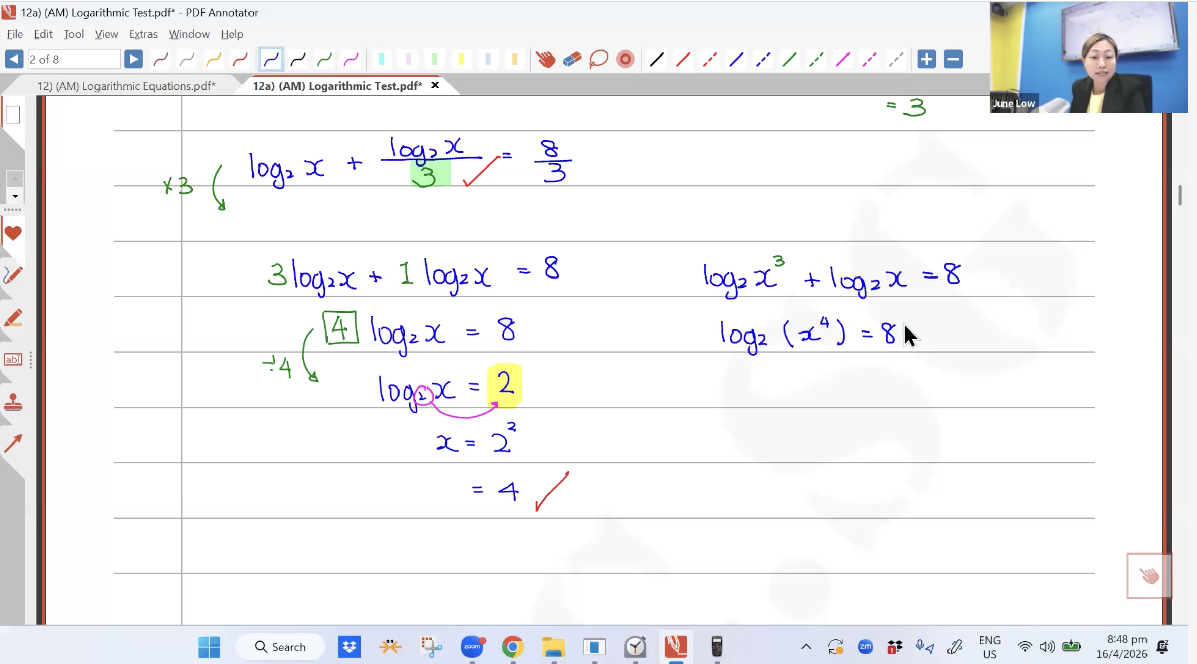This screenshot has width=1197, height=664.
Task: Choose the solid blue line tool
Action: pos(736,60)
